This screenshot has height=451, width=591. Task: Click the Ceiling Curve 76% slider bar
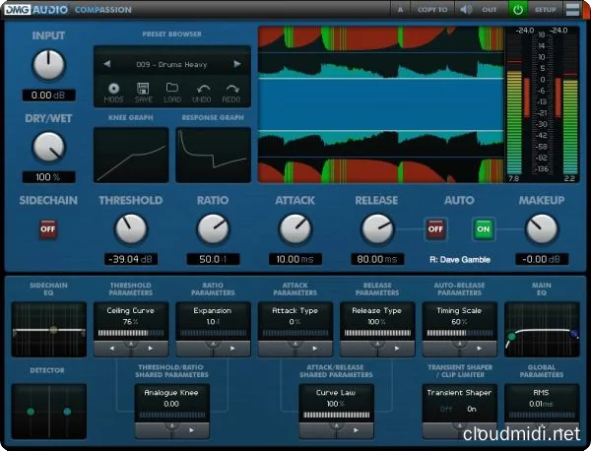coord(131,333)
